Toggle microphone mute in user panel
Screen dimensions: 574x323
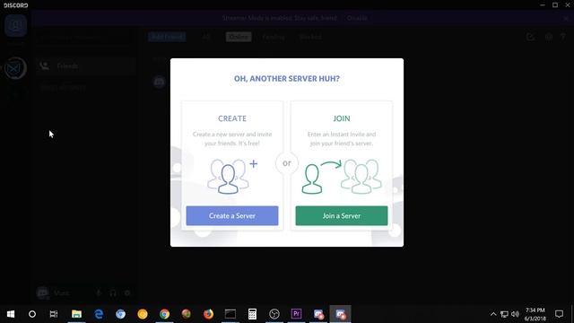[x=99, y=293]
